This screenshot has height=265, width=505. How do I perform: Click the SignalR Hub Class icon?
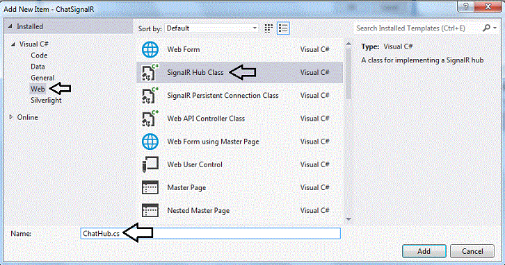coord(150,73)
